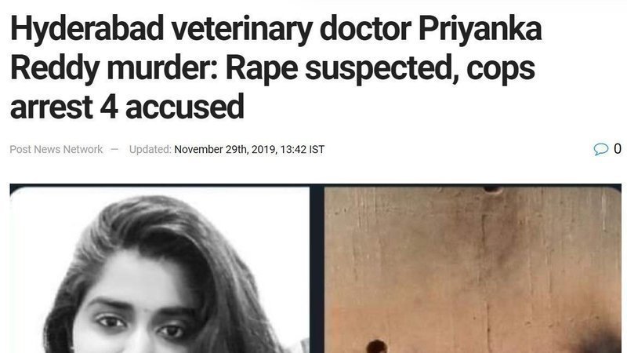Click the word 'Hyderabad' in the title
This screenshot has height=353, width=627.
87,28
